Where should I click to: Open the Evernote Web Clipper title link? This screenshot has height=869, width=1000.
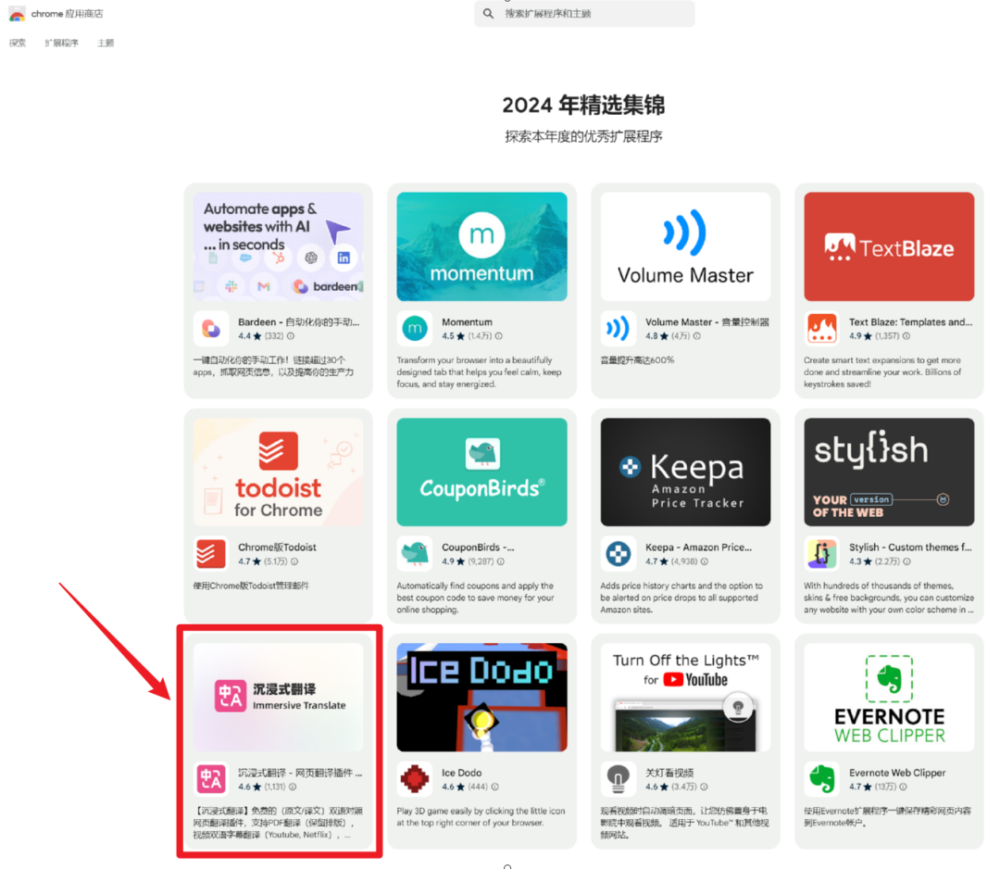point(896,773)
